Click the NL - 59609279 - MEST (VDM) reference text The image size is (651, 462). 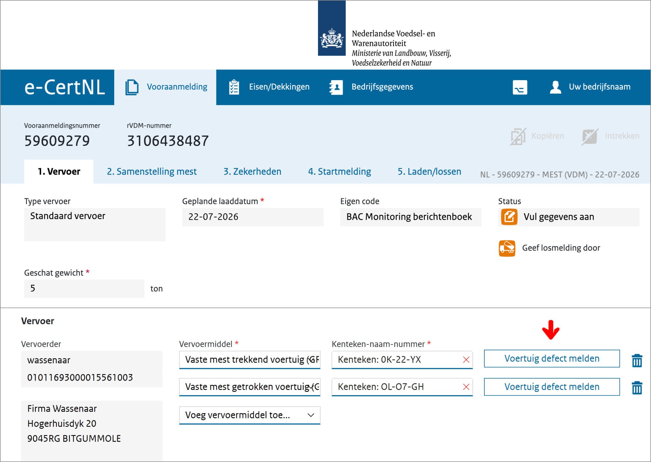pos(560,175)
